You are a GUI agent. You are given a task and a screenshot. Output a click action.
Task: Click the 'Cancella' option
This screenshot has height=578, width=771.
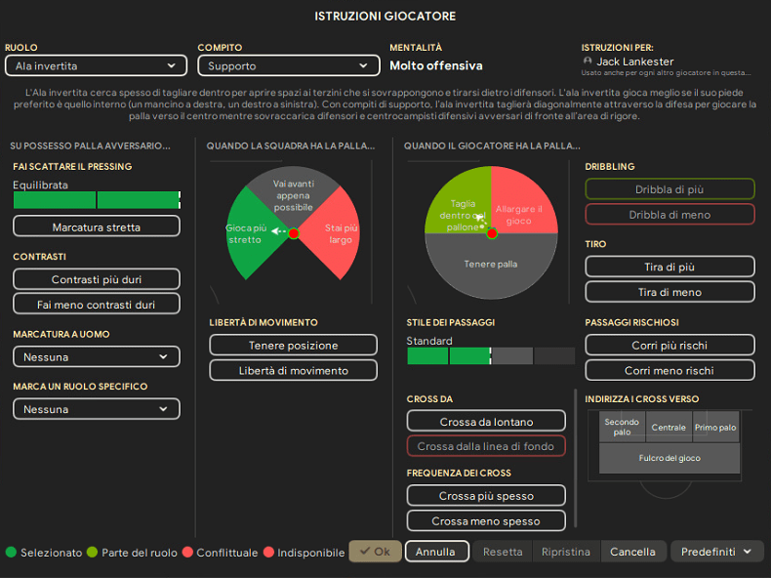(632, 552)
